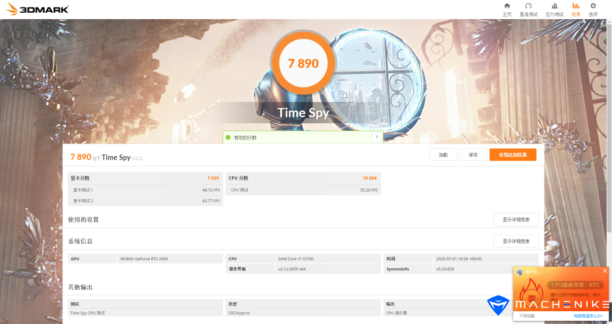Open the 电脑高温怎么办? help link
The width and height of the screenshot is (612, 324).
(588, 316)
